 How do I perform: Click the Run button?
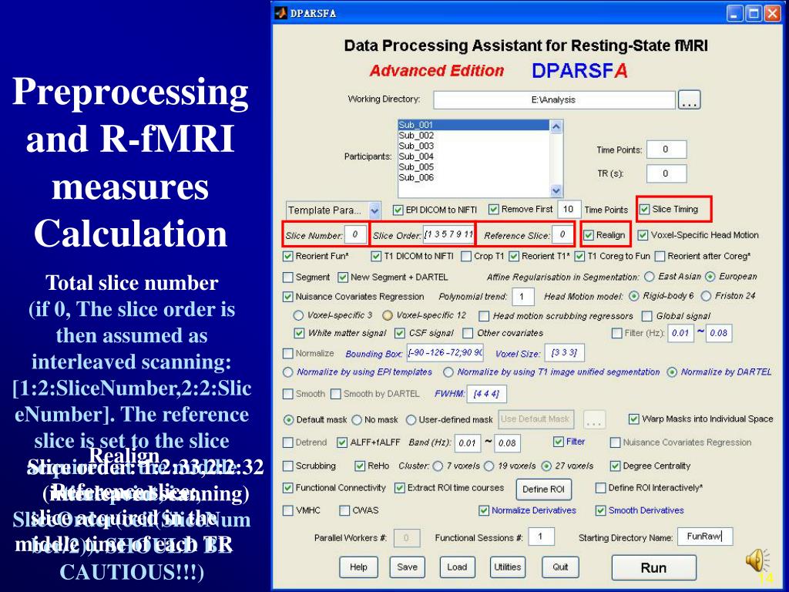(x=653, y=568)
